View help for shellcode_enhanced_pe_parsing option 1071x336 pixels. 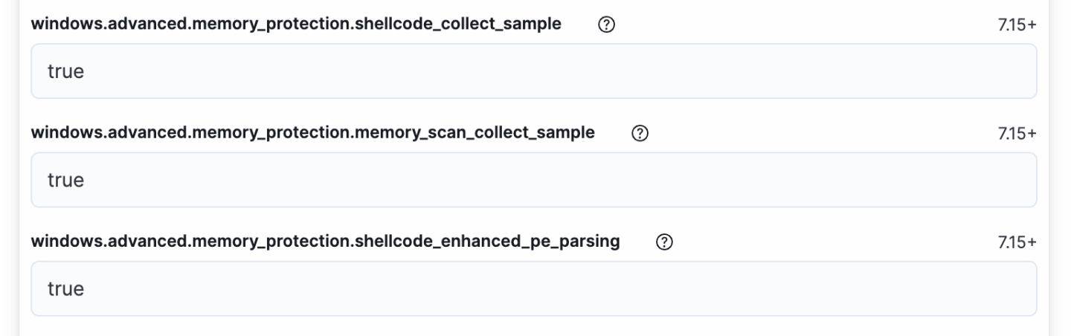tap(665, 242)
